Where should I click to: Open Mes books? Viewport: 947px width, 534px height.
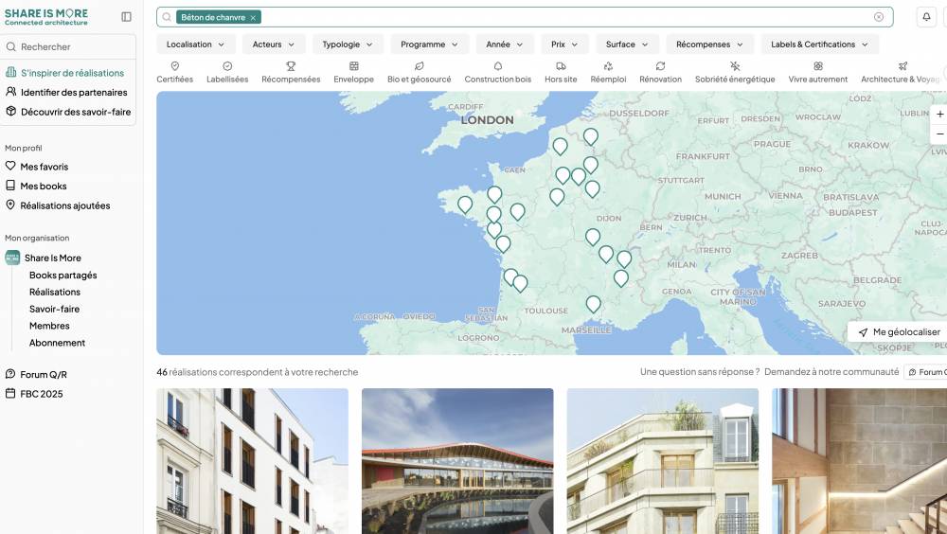pyautogui.click(x=36, y=187)
